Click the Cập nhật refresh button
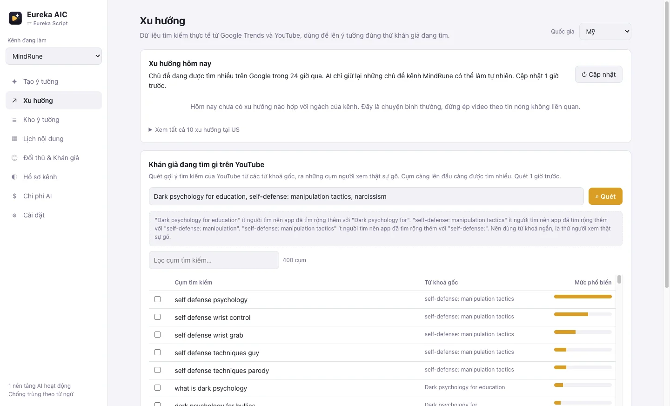Image resolution: width=670 pixels, height=406 pixels. 599,74
